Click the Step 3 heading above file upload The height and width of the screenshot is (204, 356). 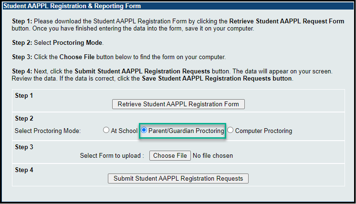tap(24, 147)
